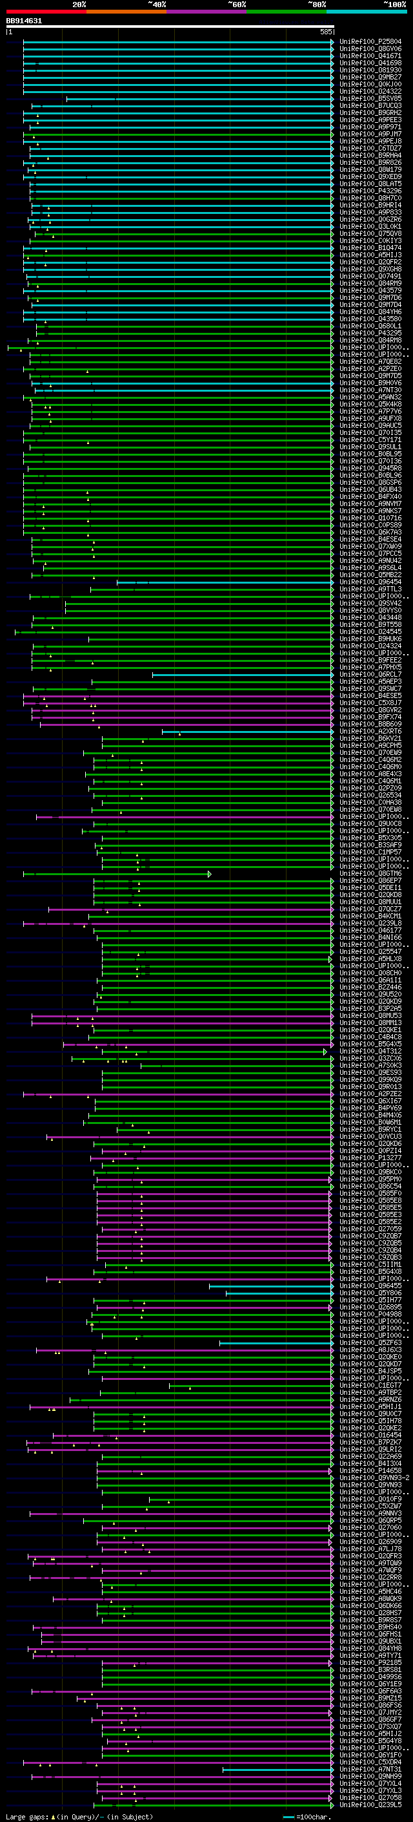
Task: Select hit label UniRef100_Q07491
Action: click(370, 277)
